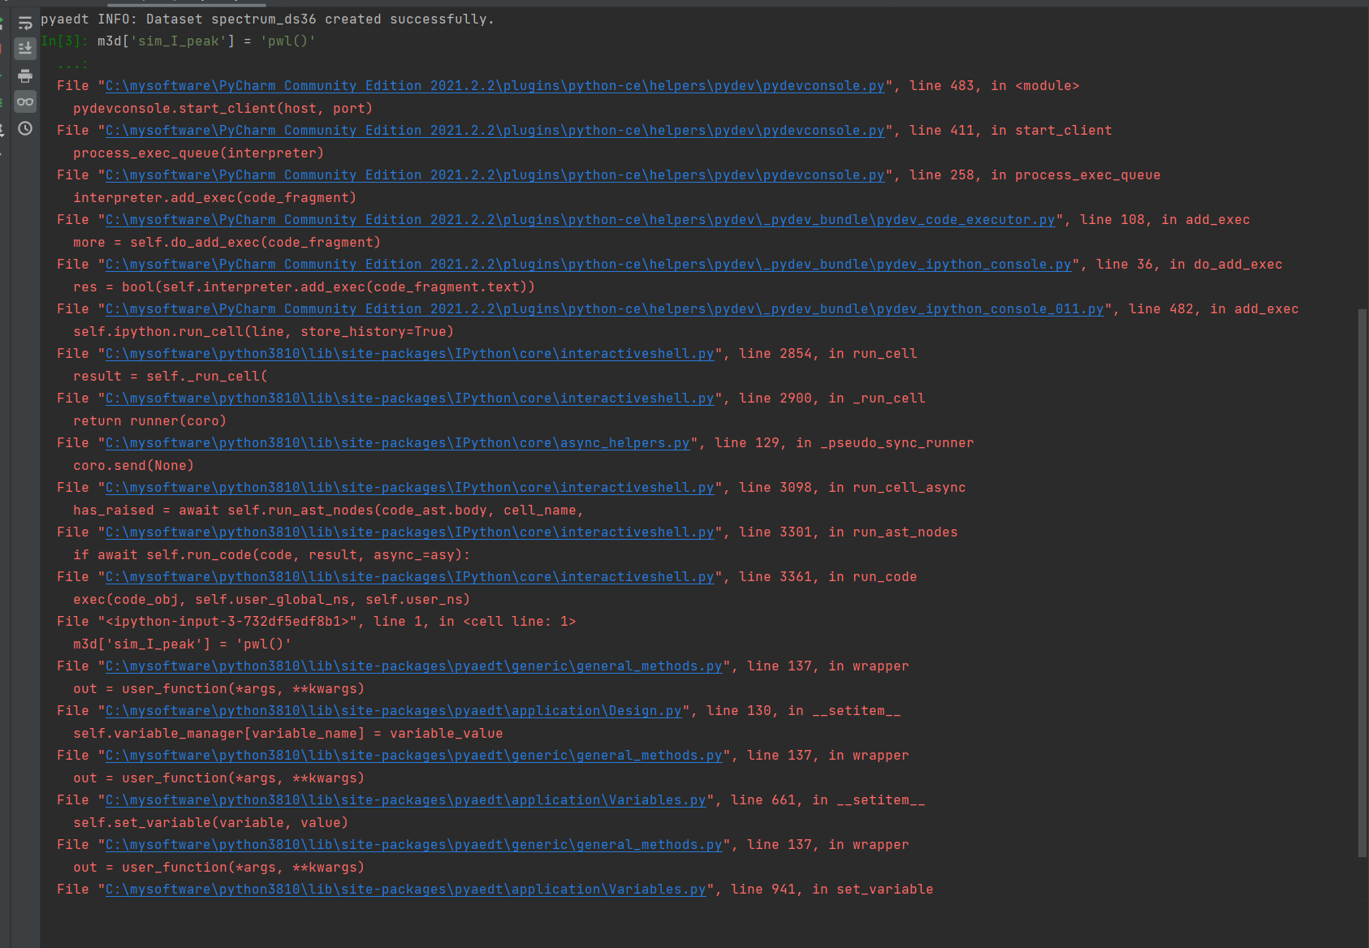Image resolution: width=1369 pixels, height=948 pixels.
Task: Toggle soft-wrap icon in console toolbar
Action: pyautogui.click(x=25, y=23)
